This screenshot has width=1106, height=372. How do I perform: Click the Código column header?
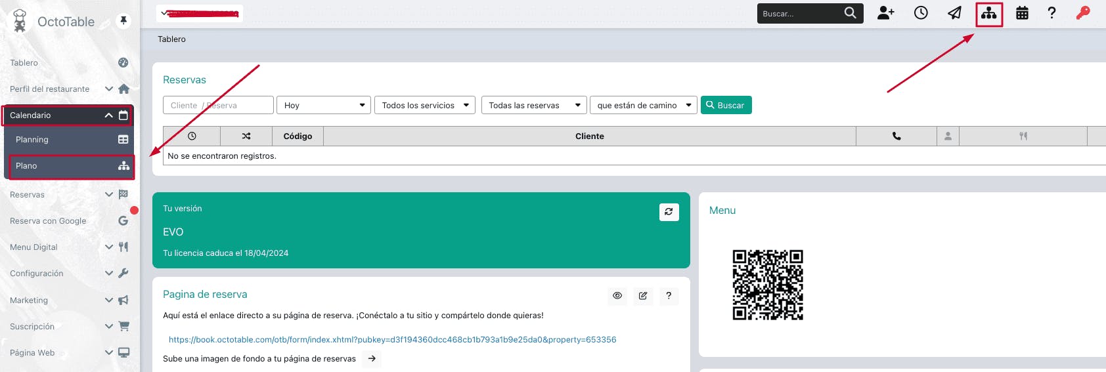coord(298,136)
